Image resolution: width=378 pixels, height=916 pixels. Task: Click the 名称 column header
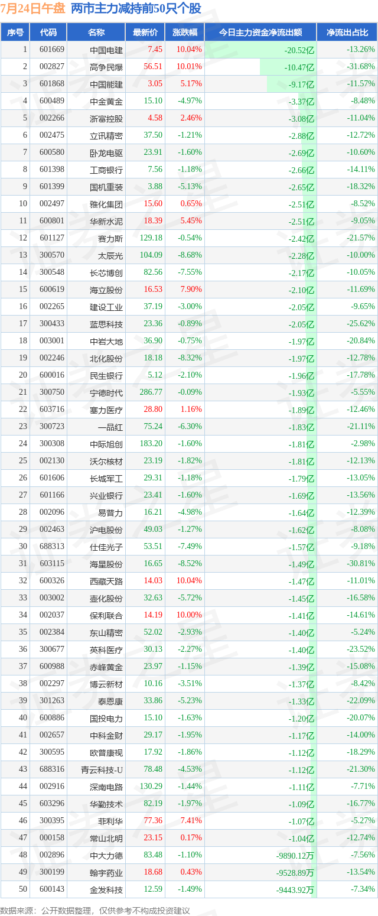96,33
